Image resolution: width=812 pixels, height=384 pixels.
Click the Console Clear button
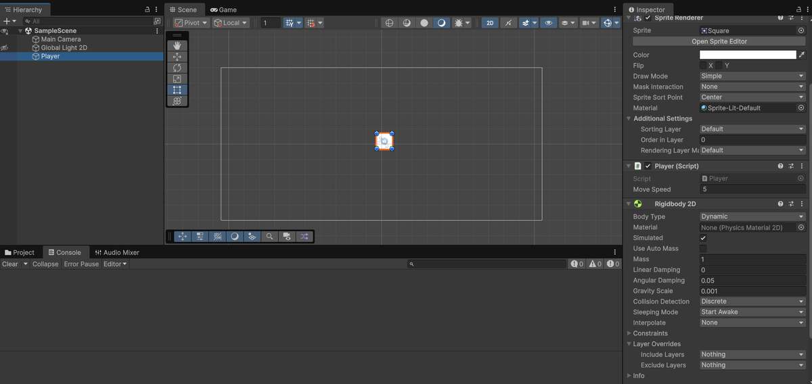click(x=10, y=264)
